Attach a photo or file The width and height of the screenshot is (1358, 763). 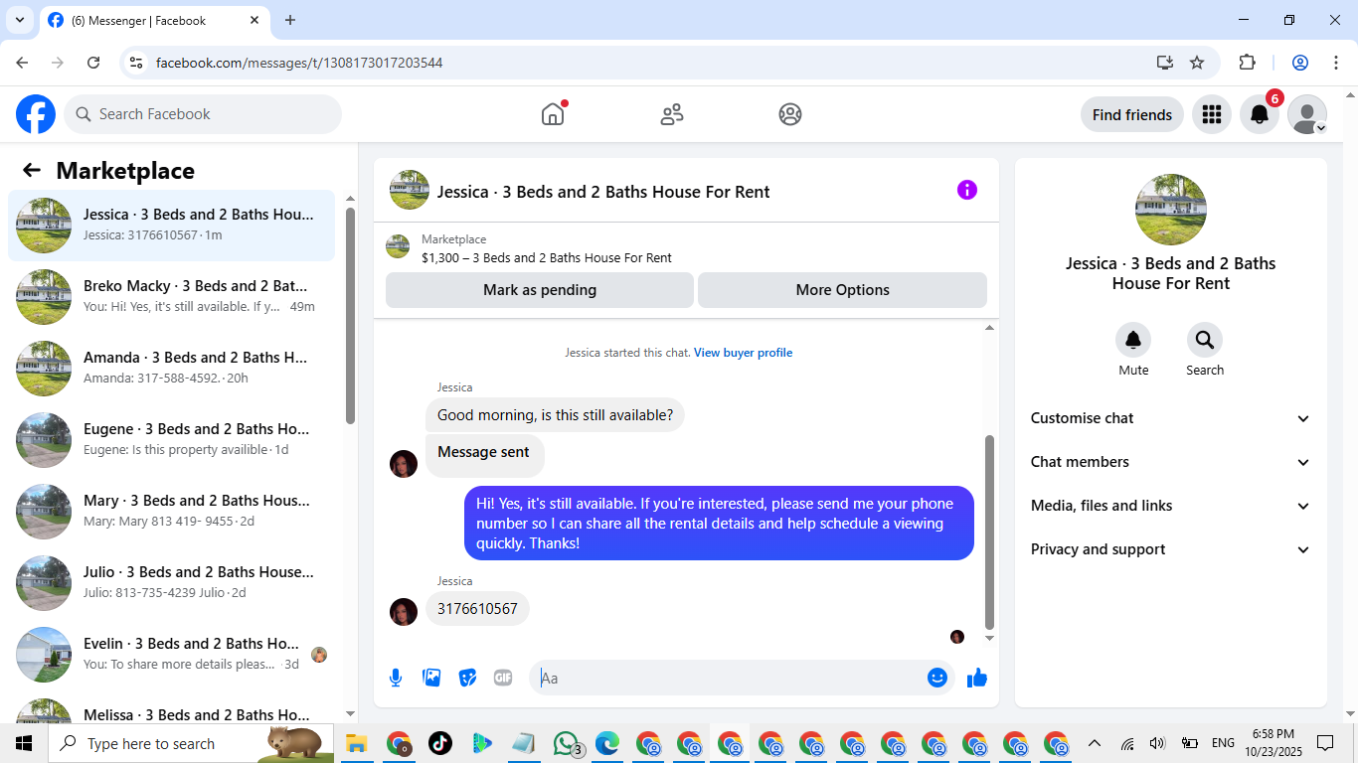431,678
